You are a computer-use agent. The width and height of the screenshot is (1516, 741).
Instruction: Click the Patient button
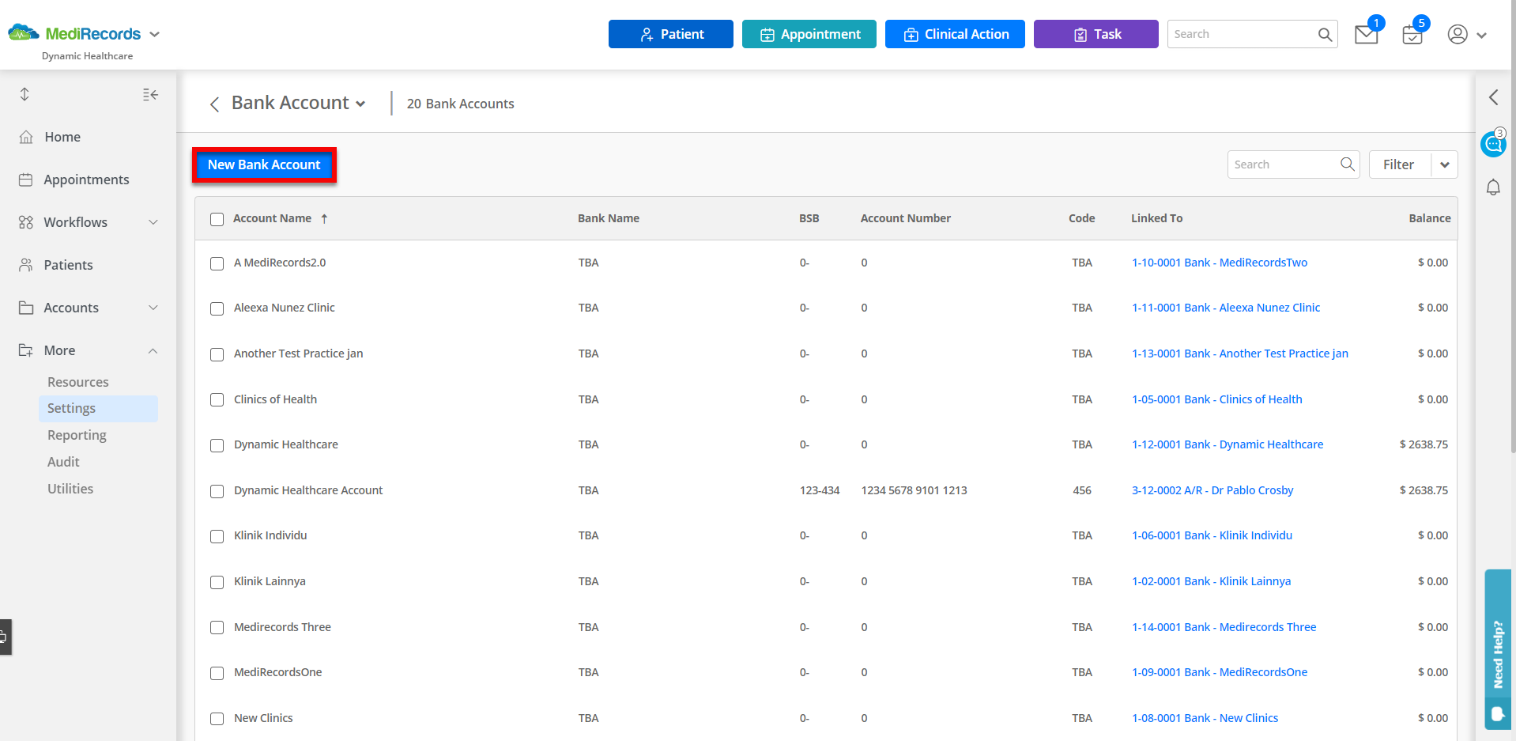click(x=671, y=34)
